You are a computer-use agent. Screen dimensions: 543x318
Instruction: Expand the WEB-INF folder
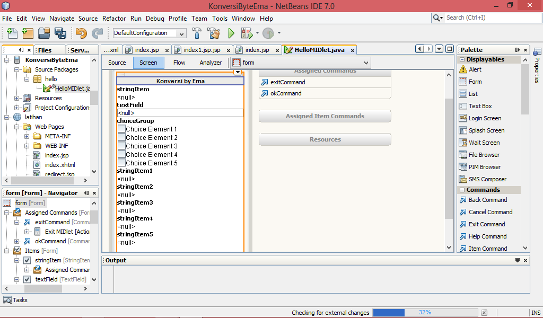[x=27, y=146]
